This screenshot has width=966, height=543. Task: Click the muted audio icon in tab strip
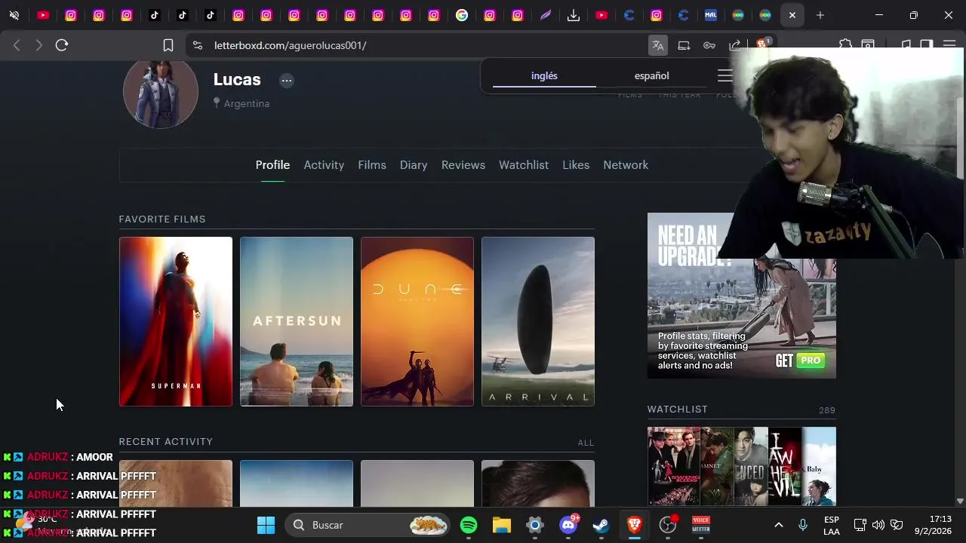point(14,15)
